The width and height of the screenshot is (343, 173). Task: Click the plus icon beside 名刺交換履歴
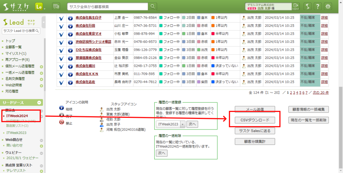pyautogui.click(x=42, y=79)
